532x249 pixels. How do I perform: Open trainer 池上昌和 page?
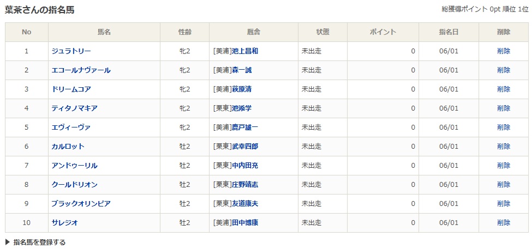click(x=245, y=51)
